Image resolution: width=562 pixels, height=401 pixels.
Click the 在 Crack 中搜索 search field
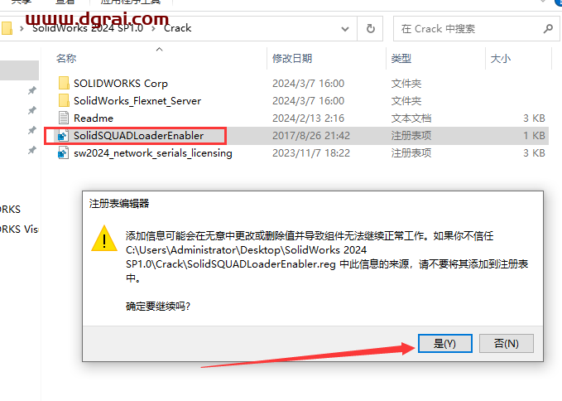[x=469, y=29]
